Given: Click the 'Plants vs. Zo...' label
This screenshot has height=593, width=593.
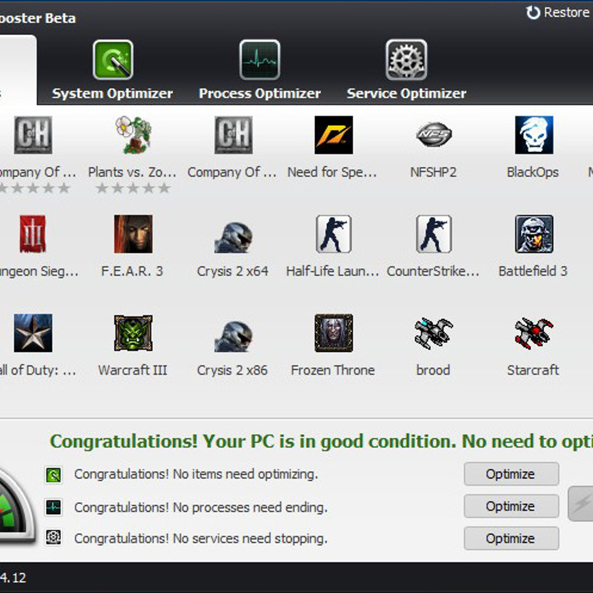Looking at the screenshot, I should [x=132, y=172].
